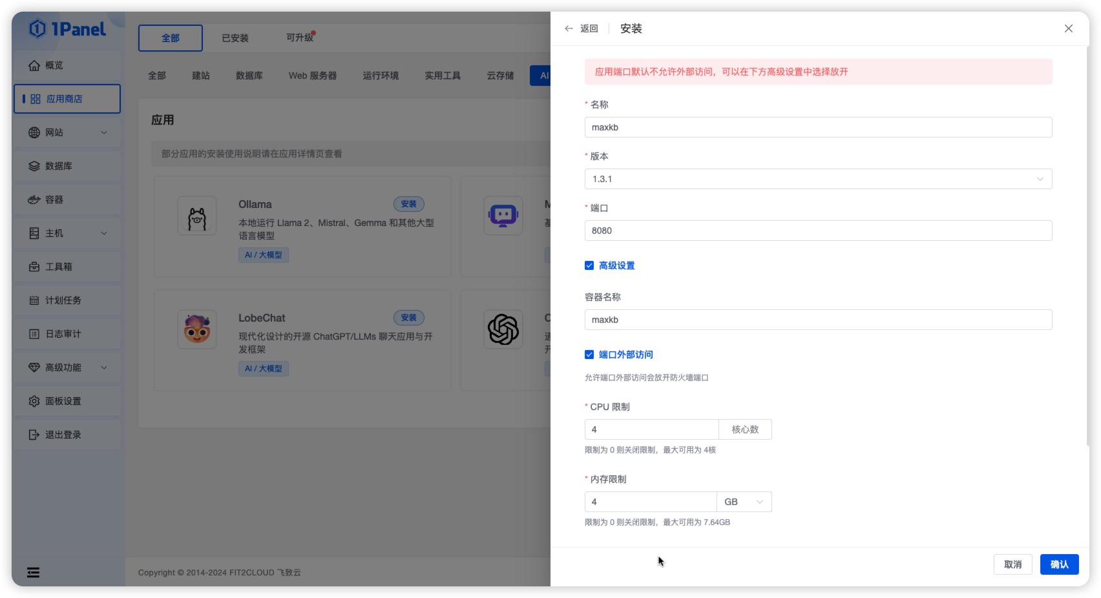Toggle the port external access (端口外部访问) checkbox
Screen dimensions: 1101x598
589,355
